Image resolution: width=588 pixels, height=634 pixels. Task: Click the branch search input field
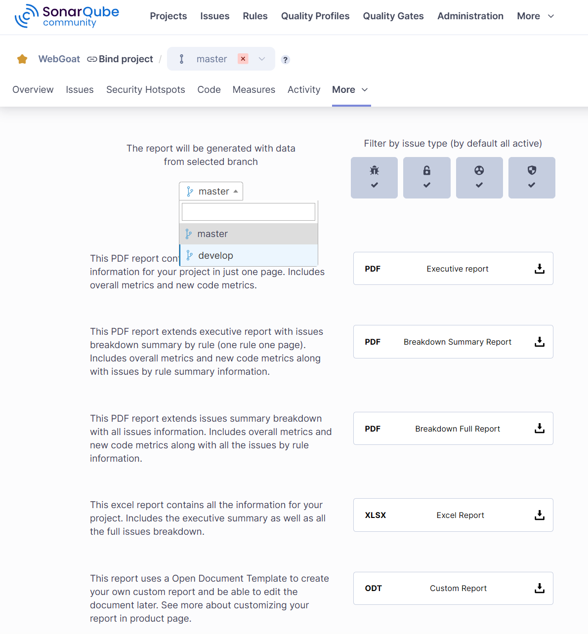(x=249, y=212)
